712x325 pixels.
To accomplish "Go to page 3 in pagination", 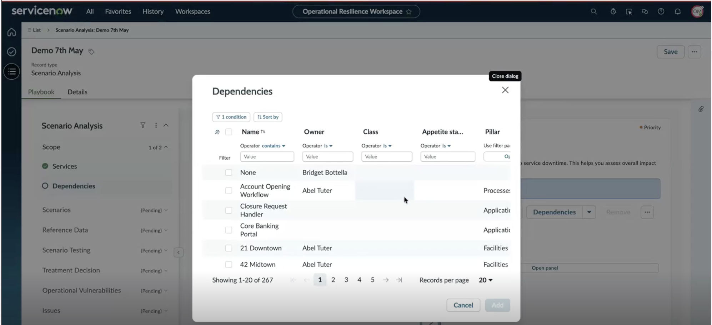I will click(x=346, y=280).
